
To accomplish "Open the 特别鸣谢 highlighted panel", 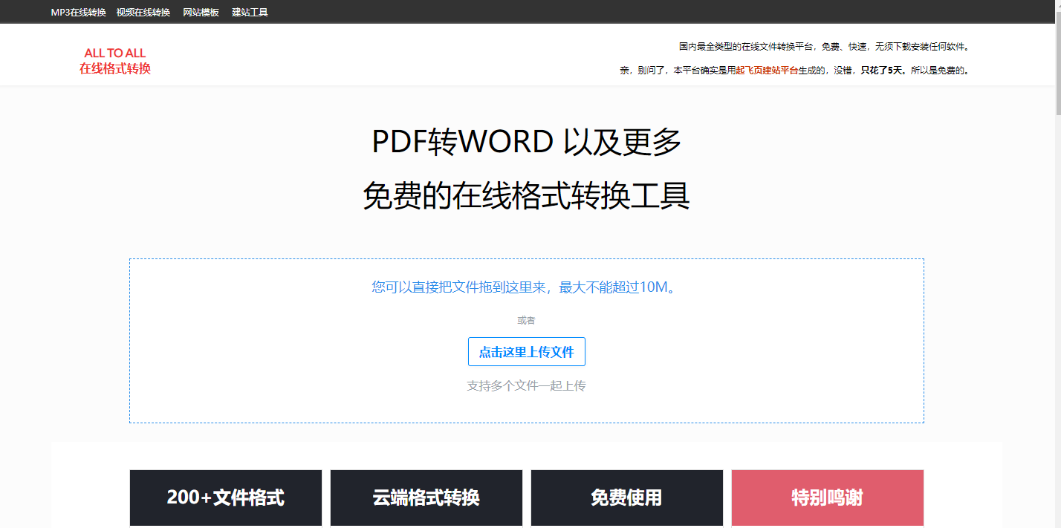I will pos(827,498).
